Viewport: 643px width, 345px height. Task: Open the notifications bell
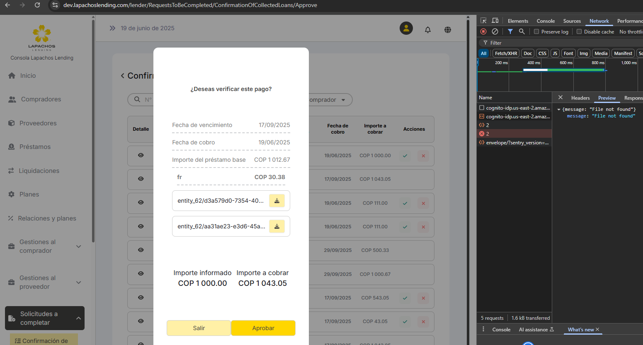coord(428,30)
